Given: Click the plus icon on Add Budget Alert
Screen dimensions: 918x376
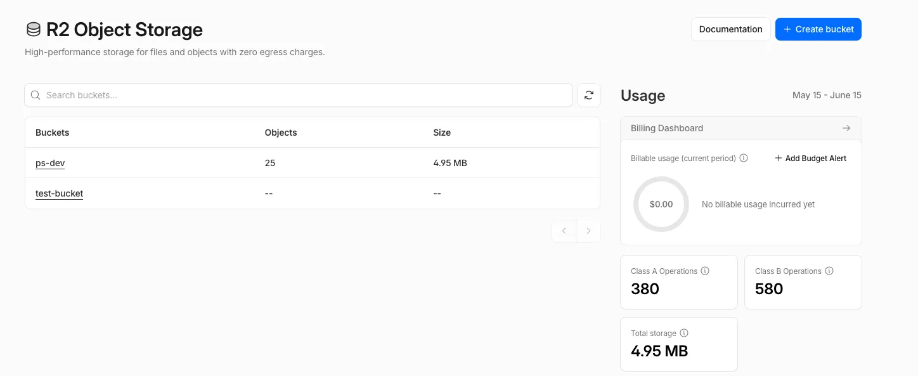Looking at the screenshot, I should (x=779, y=158).
